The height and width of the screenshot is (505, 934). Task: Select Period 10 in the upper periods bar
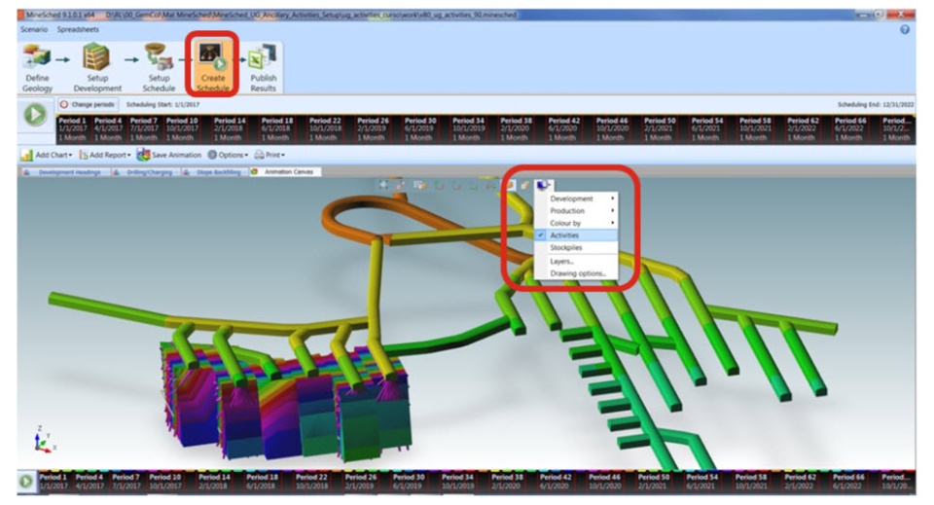(182, 129)
